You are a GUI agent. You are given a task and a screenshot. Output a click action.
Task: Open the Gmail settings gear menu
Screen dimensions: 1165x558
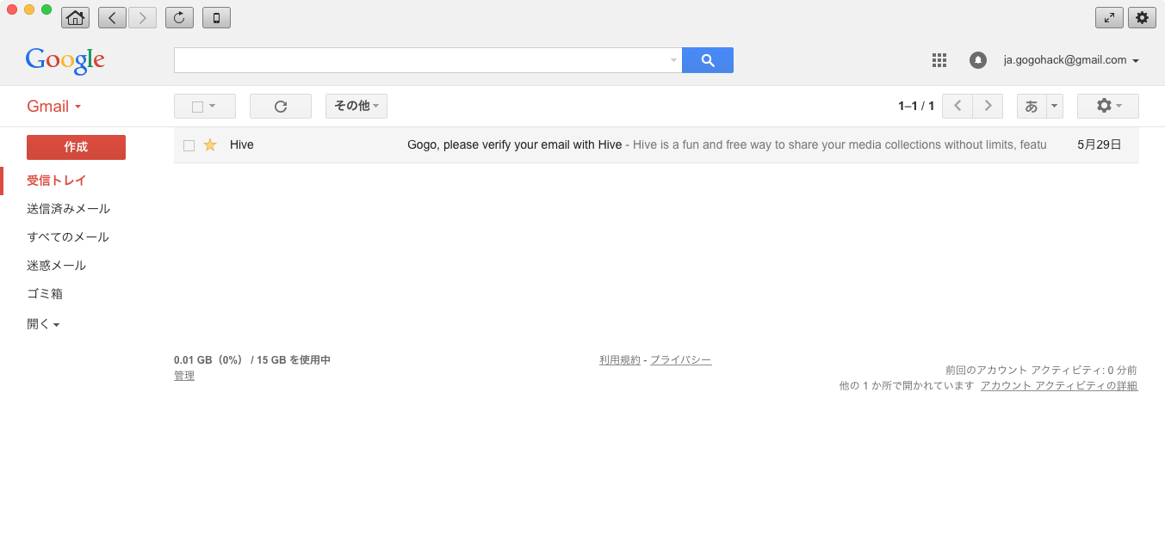[1108, 106]
